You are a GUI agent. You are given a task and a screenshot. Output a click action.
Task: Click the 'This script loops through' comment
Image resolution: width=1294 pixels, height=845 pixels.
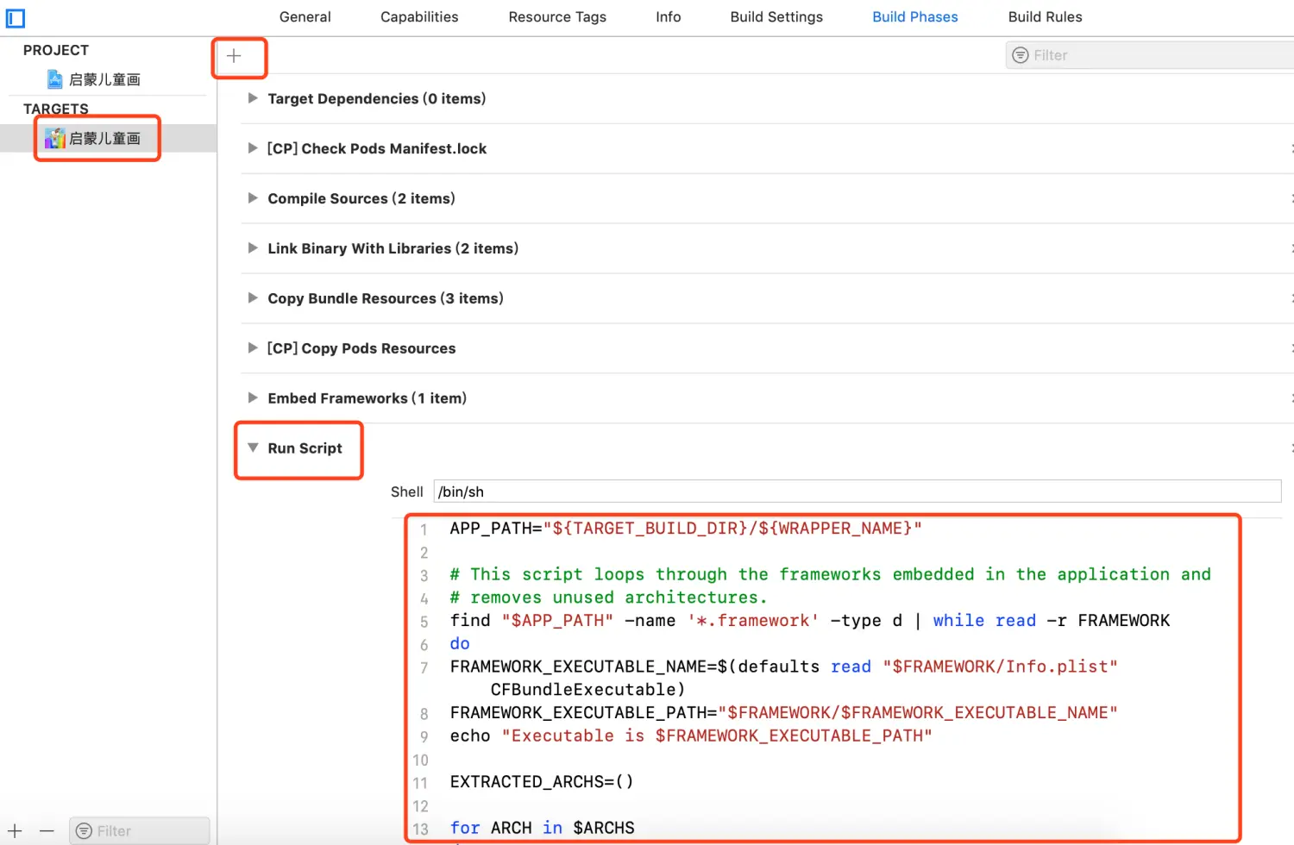pos(830,574)
